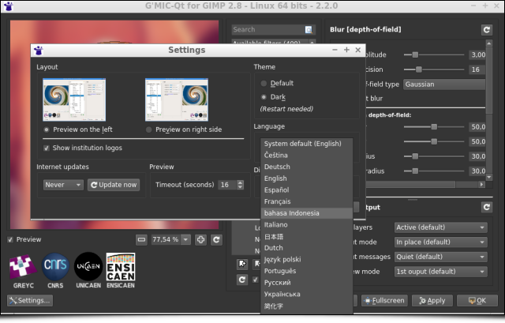Open the preview zoom percentage dropdown
This screenshot has width=505, height=323.
(x=185, y=239)
